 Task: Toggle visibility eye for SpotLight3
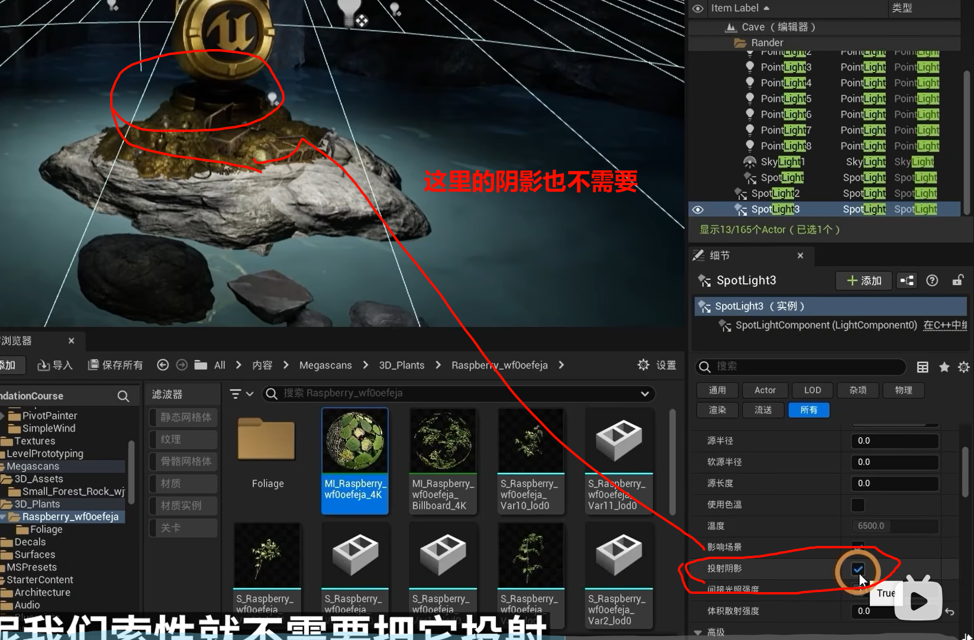tap(698, 209)
